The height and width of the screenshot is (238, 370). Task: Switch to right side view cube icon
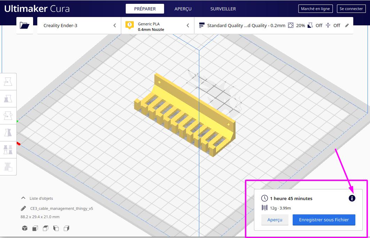pyautogui.click(x=67, y=228)
